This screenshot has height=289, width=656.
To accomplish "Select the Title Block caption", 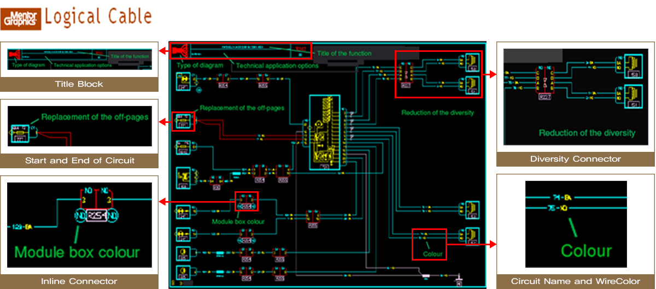I will coord(79,84).
